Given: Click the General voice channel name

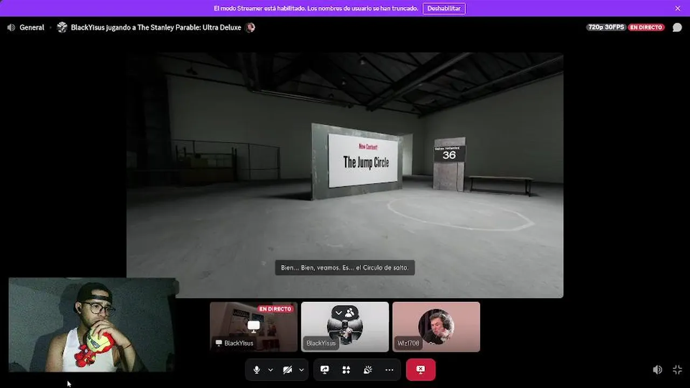Looking at the screenshot, I should [x=32, y=27].
